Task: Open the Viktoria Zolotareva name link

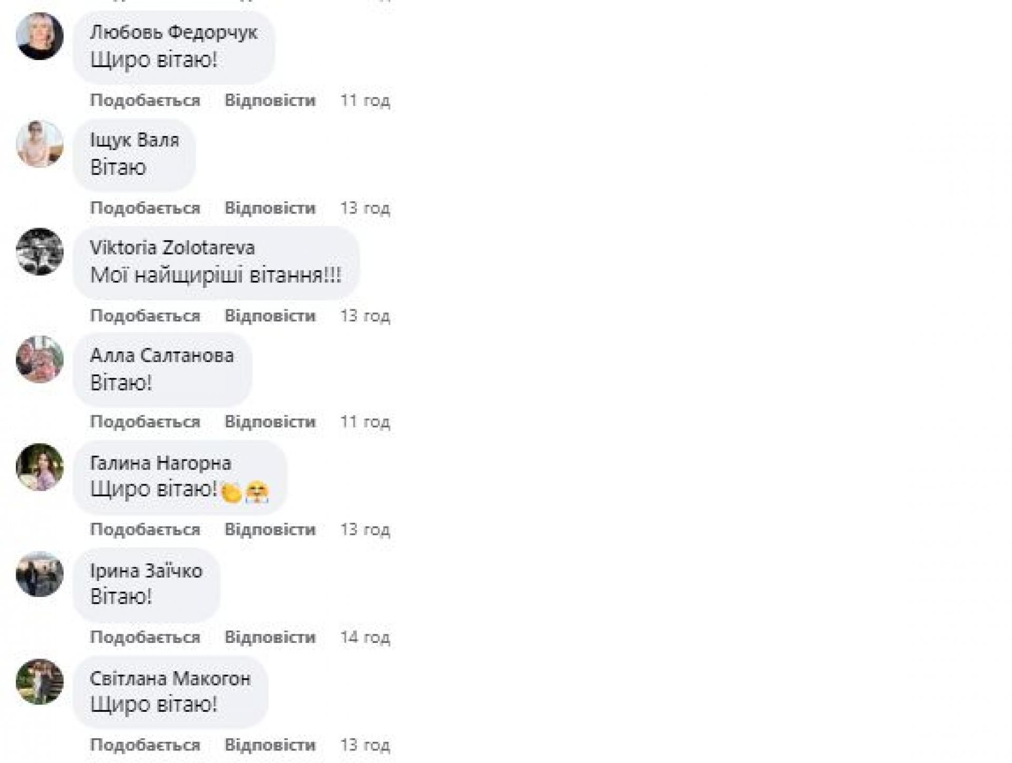Action: point(172,248)
